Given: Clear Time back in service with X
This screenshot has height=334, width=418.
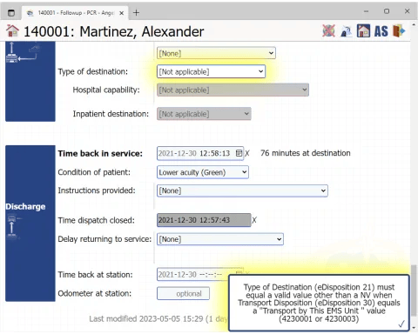Looking at the screenshot, I should [247, 153].
